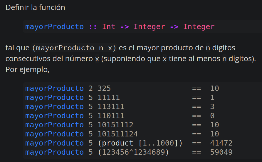The height and width of the screenshot is (162, 262).
Task: Click the first '->' arrow after Int
Action: 125,27
